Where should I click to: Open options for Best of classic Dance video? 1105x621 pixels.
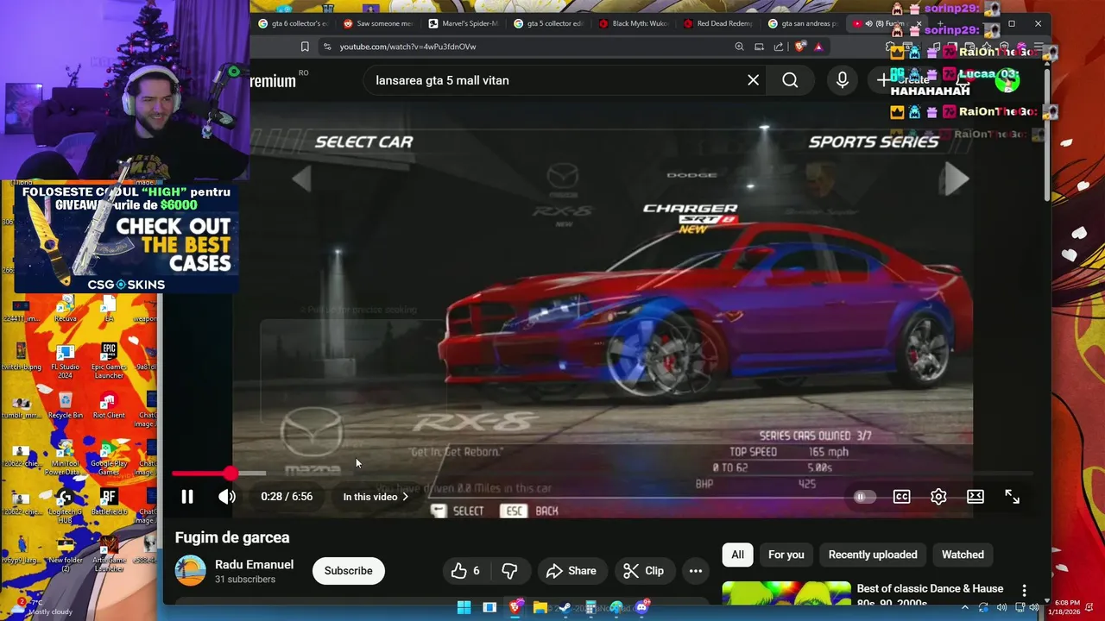pos(1024,591)
